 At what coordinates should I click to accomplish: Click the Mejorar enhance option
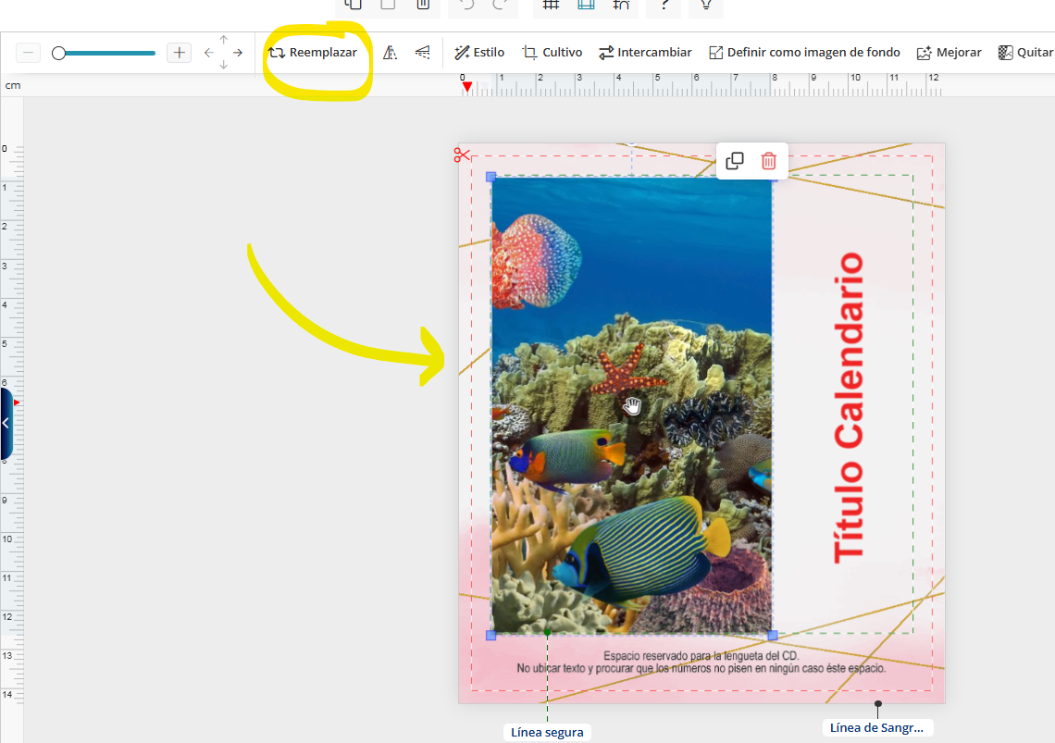[x=949, y=53]
